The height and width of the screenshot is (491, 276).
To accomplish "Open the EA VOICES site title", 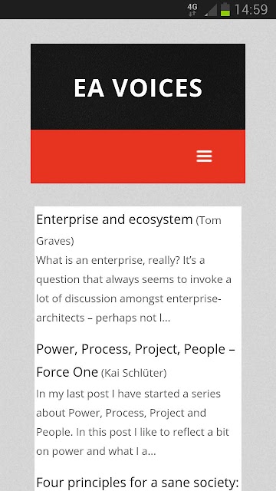I will pyautogui.click(x=138, y=87).
